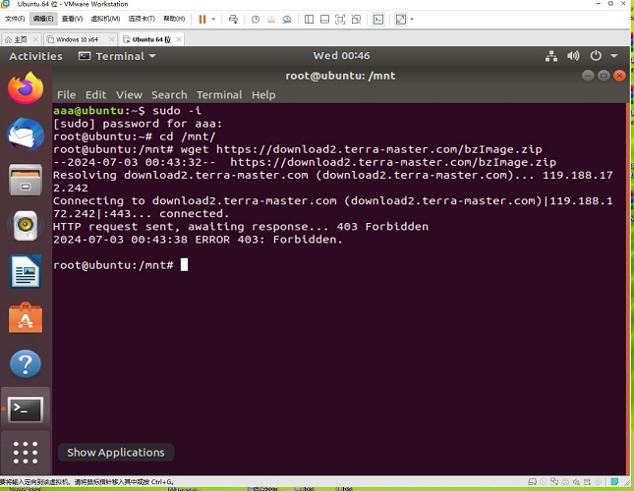Click the printer status bar icon
Image resolution: width=634 pixels, height=491 pixels.
tap(565, 482)
